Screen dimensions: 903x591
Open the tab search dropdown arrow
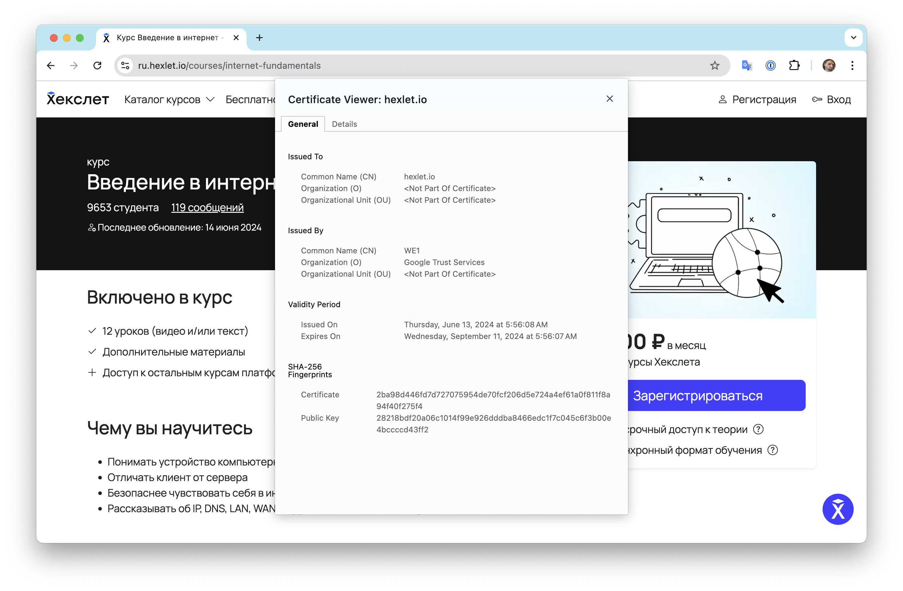(x=854, y=38)
